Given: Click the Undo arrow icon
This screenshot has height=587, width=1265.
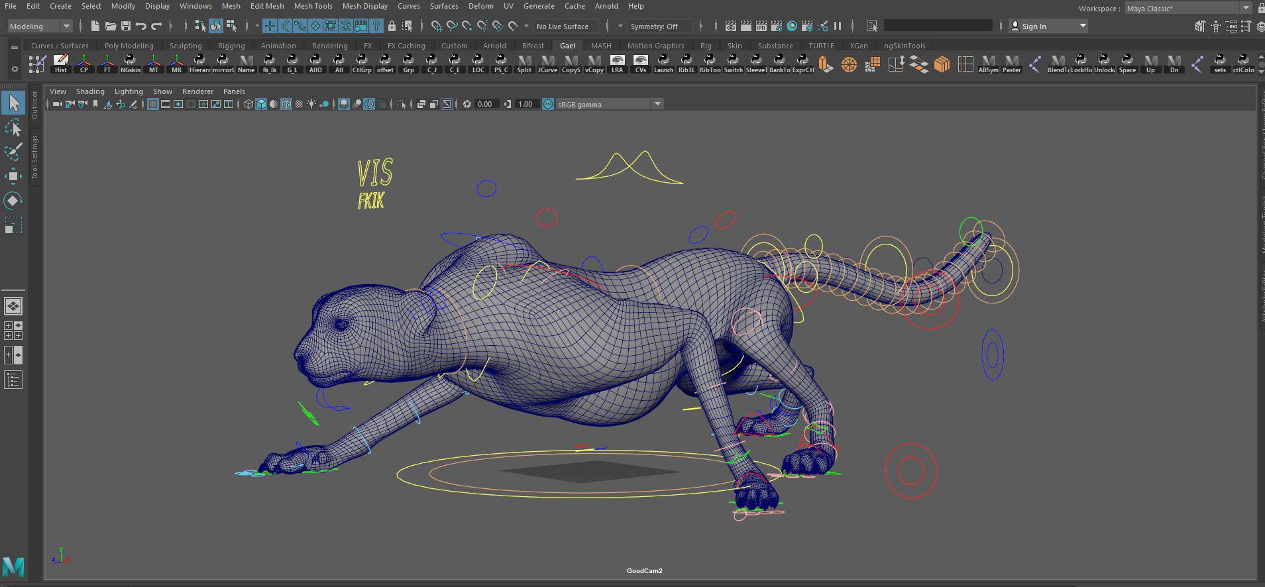Looking at the screenshot, I should coord(141,26).
